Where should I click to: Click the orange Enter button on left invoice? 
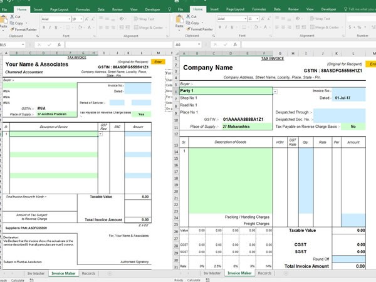157,61
